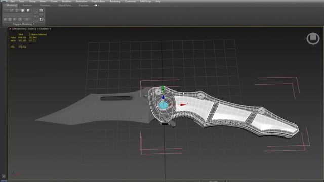Viewport: 324px width, 182px height.
Task: Select Element sub-object mode icon
Action: point(28,10)
